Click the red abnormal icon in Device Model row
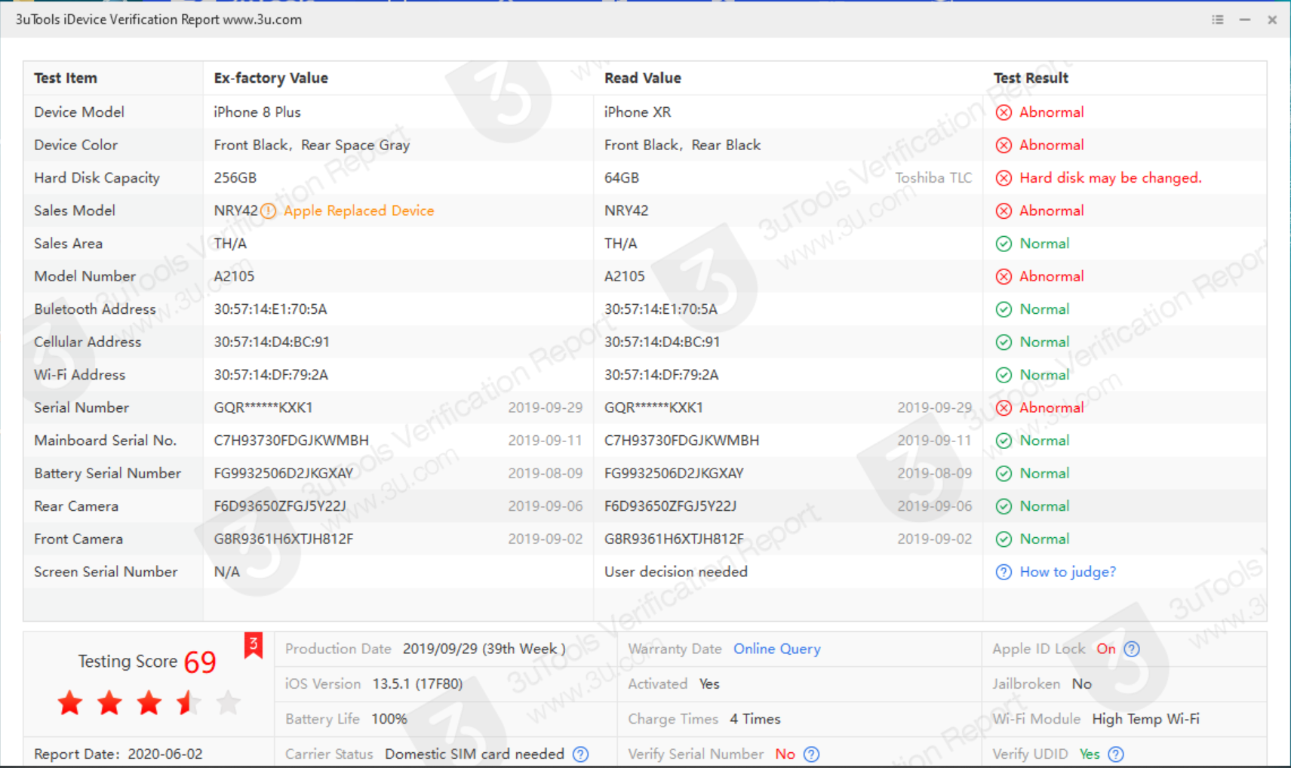Image resolution: width=1291 pixels, height=768 pixels. coord(1004,112)
